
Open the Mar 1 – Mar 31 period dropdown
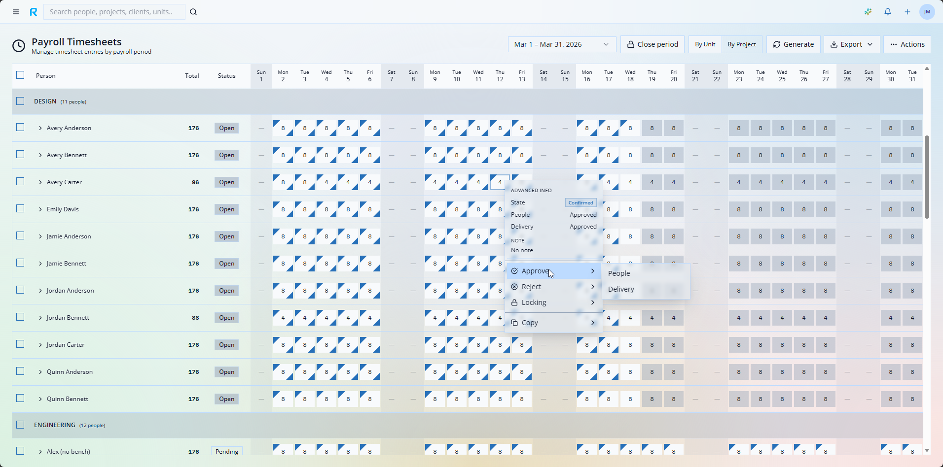(561, 44)
